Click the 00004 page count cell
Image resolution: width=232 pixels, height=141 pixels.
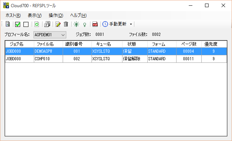pyautogui.click(x=189, y=51)
